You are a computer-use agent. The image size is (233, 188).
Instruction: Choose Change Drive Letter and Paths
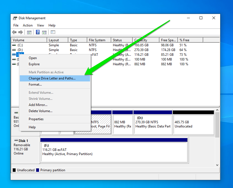tap(52, 78)
